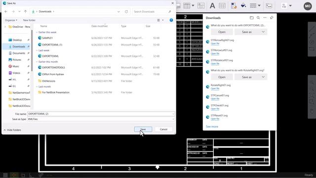Open recent locations chevron beside forward arrow
Image resolution: width=316 pixels, height=178 pixels.
[19, 11]
